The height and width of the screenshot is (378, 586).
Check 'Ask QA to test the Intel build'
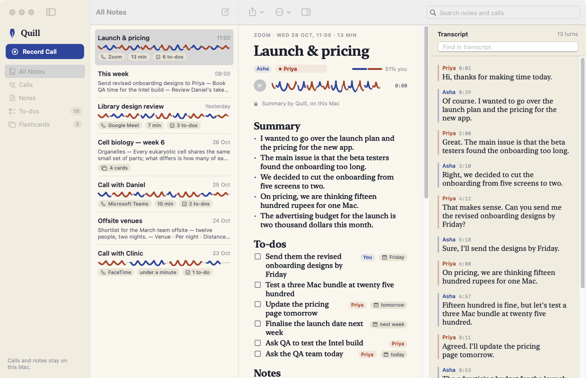coord(258,343)
